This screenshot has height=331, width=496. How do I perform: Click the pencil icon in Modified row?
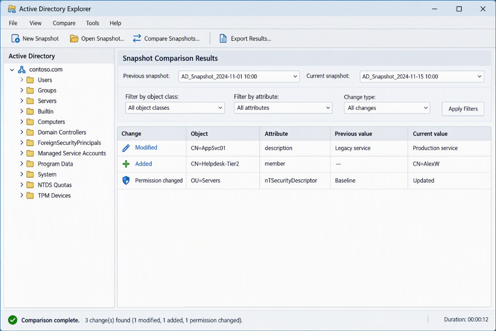click(126, 148)
